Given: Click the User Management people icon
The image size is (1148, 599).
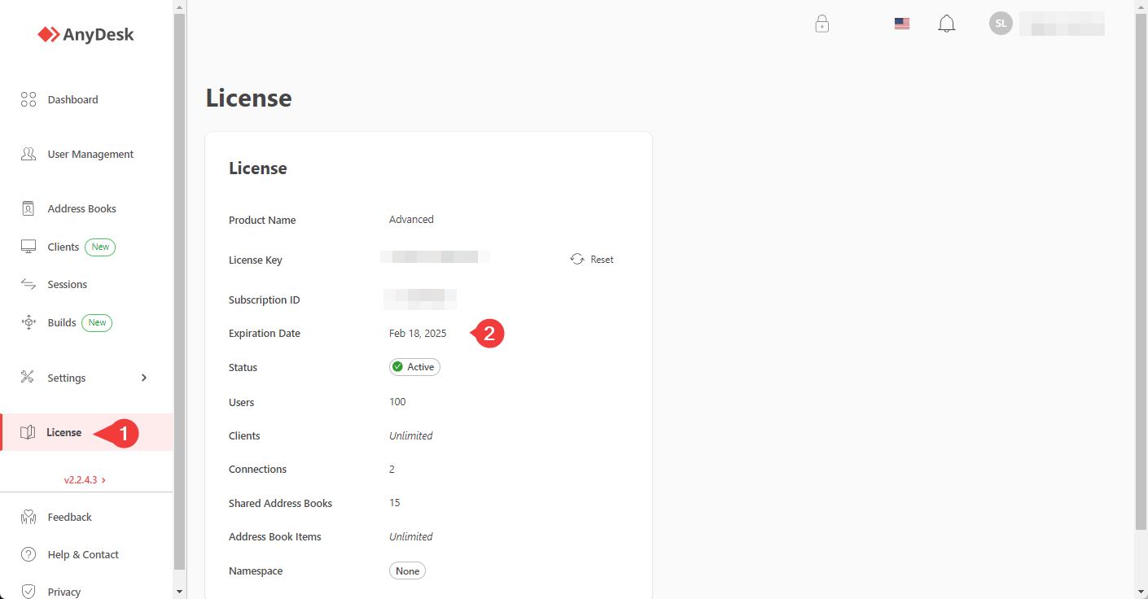Looking at the screenshot, I should click(x=28, y=154).
